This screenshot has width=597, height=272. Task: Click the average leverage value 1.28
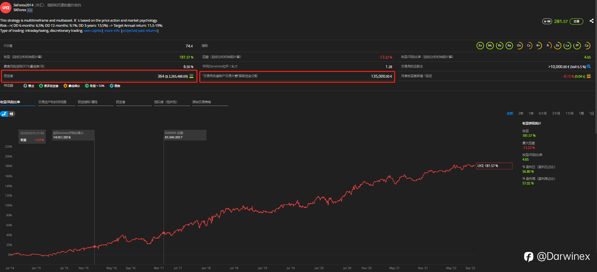pyautogui.click(x=389, y=67)
